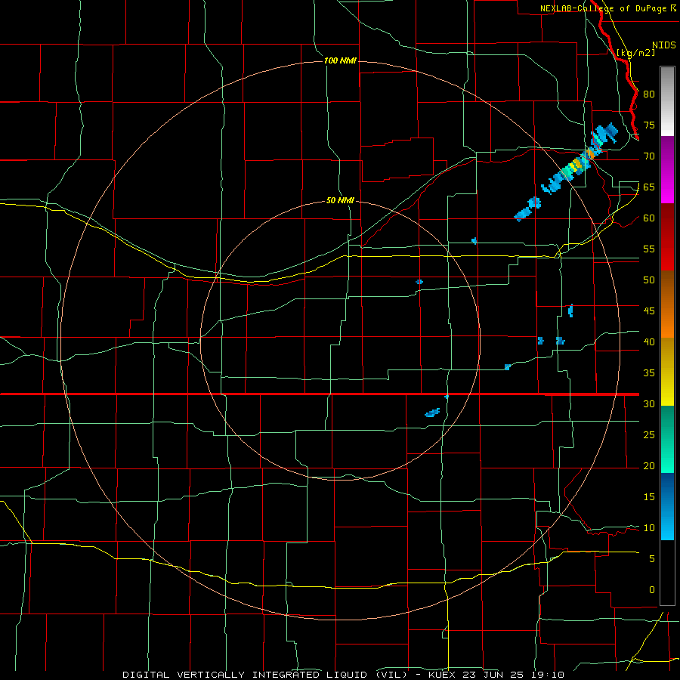Screen dimensions: 680x680
Task: Pick the white-gray segment of the color bar
Action: coord(667,101)
